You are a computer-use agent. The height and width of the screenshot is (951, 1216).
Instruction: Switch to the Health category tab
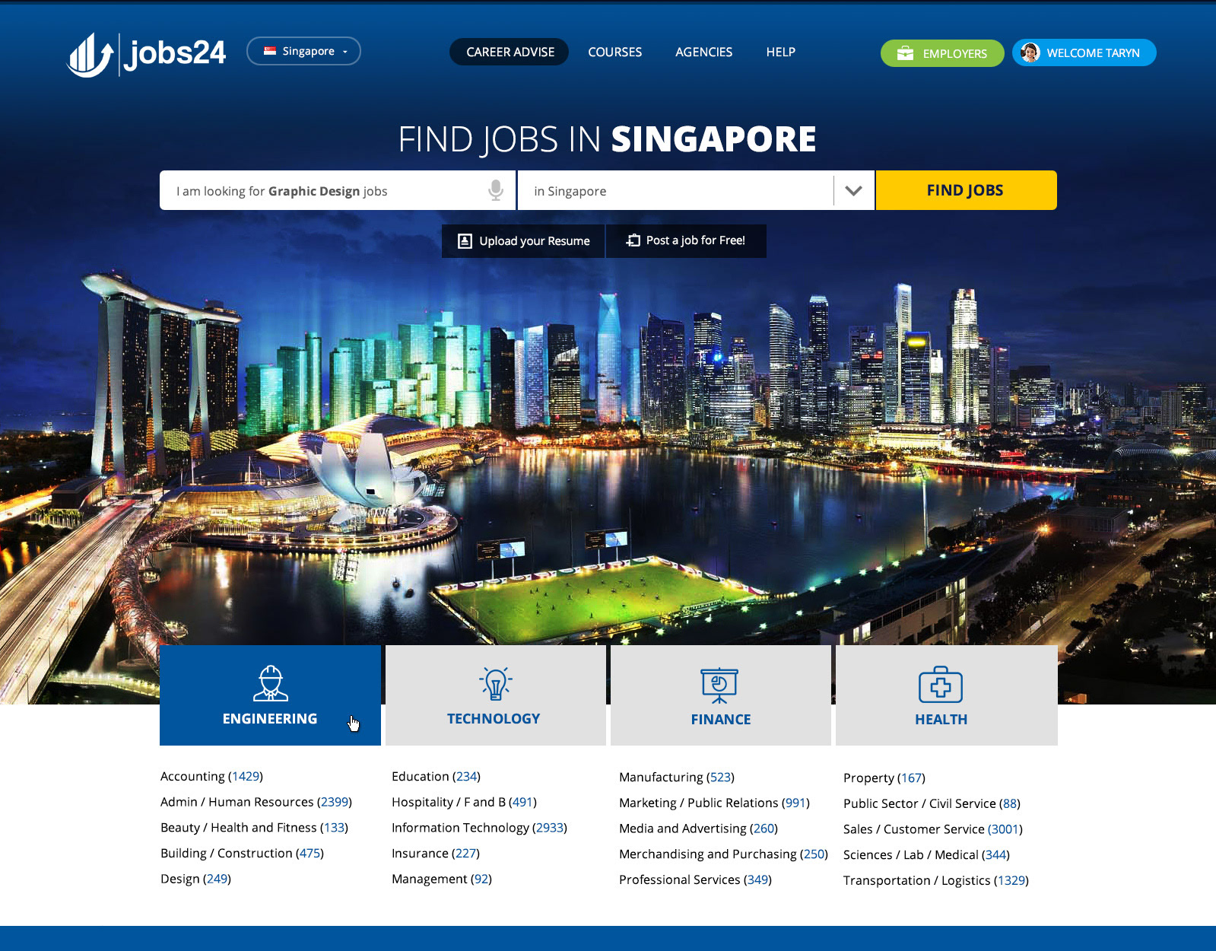coord(946,695)
